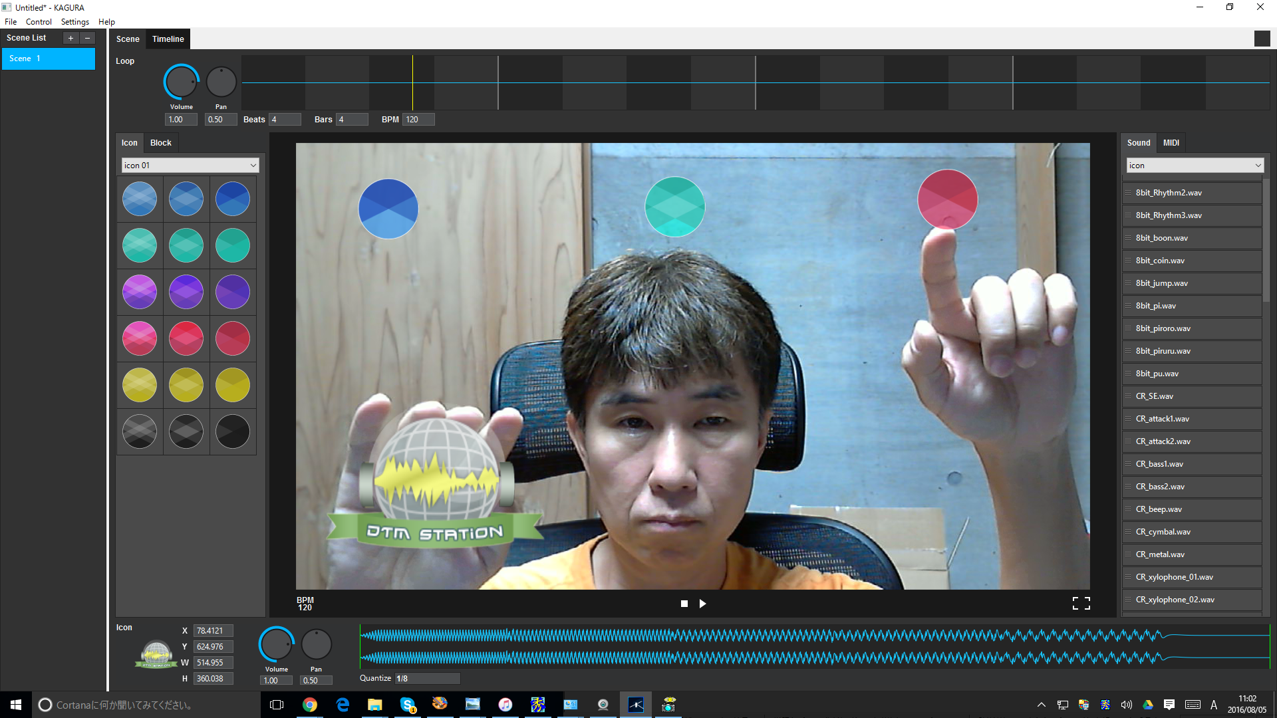Click the icon X position field
Viewport: 1277px width, 718px height.
coord(213,631)
